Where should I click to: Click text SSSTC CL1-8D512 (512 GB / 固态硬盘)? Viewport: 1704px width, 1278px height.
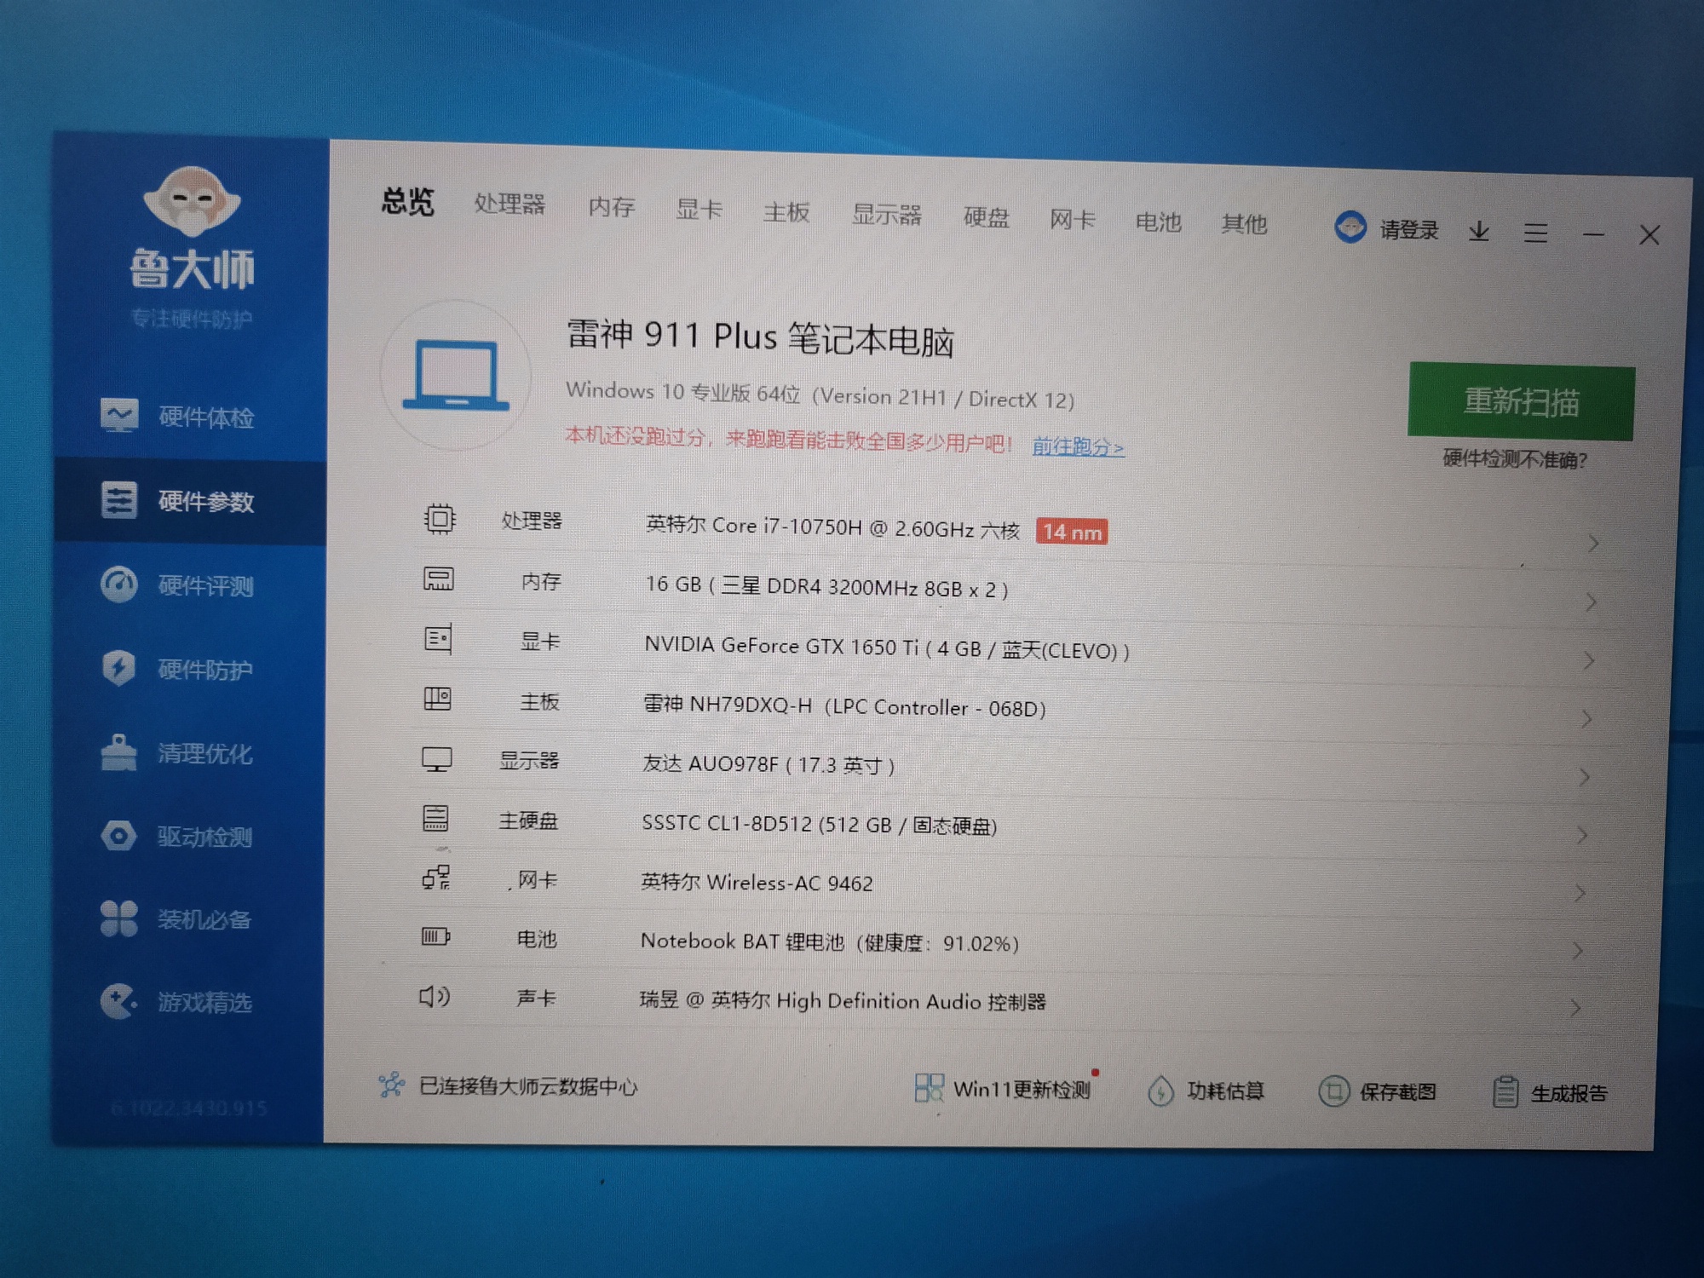pos(820,824)
